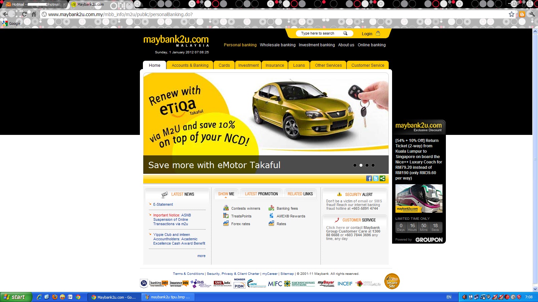Select the first banner slide dot

(x=355, y=165)
